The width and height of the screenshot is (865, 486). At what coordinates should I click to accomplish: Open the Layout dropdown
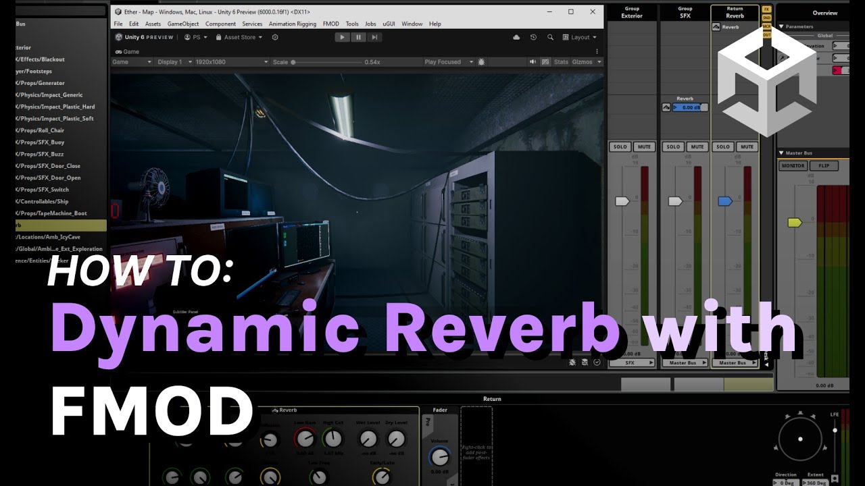point(580,37)
